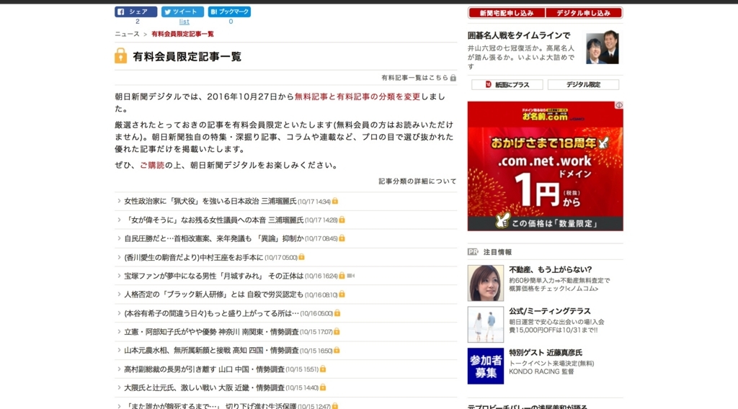Open article 「女が偉そうに」なお残る女性議員への本音
This screenshot has width=738, height=409.
[x=213, y=220]
